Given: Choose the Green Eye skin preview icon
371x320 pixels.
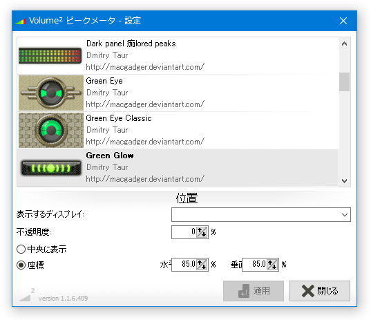Looking at the screenshot, I should point(51,93).
